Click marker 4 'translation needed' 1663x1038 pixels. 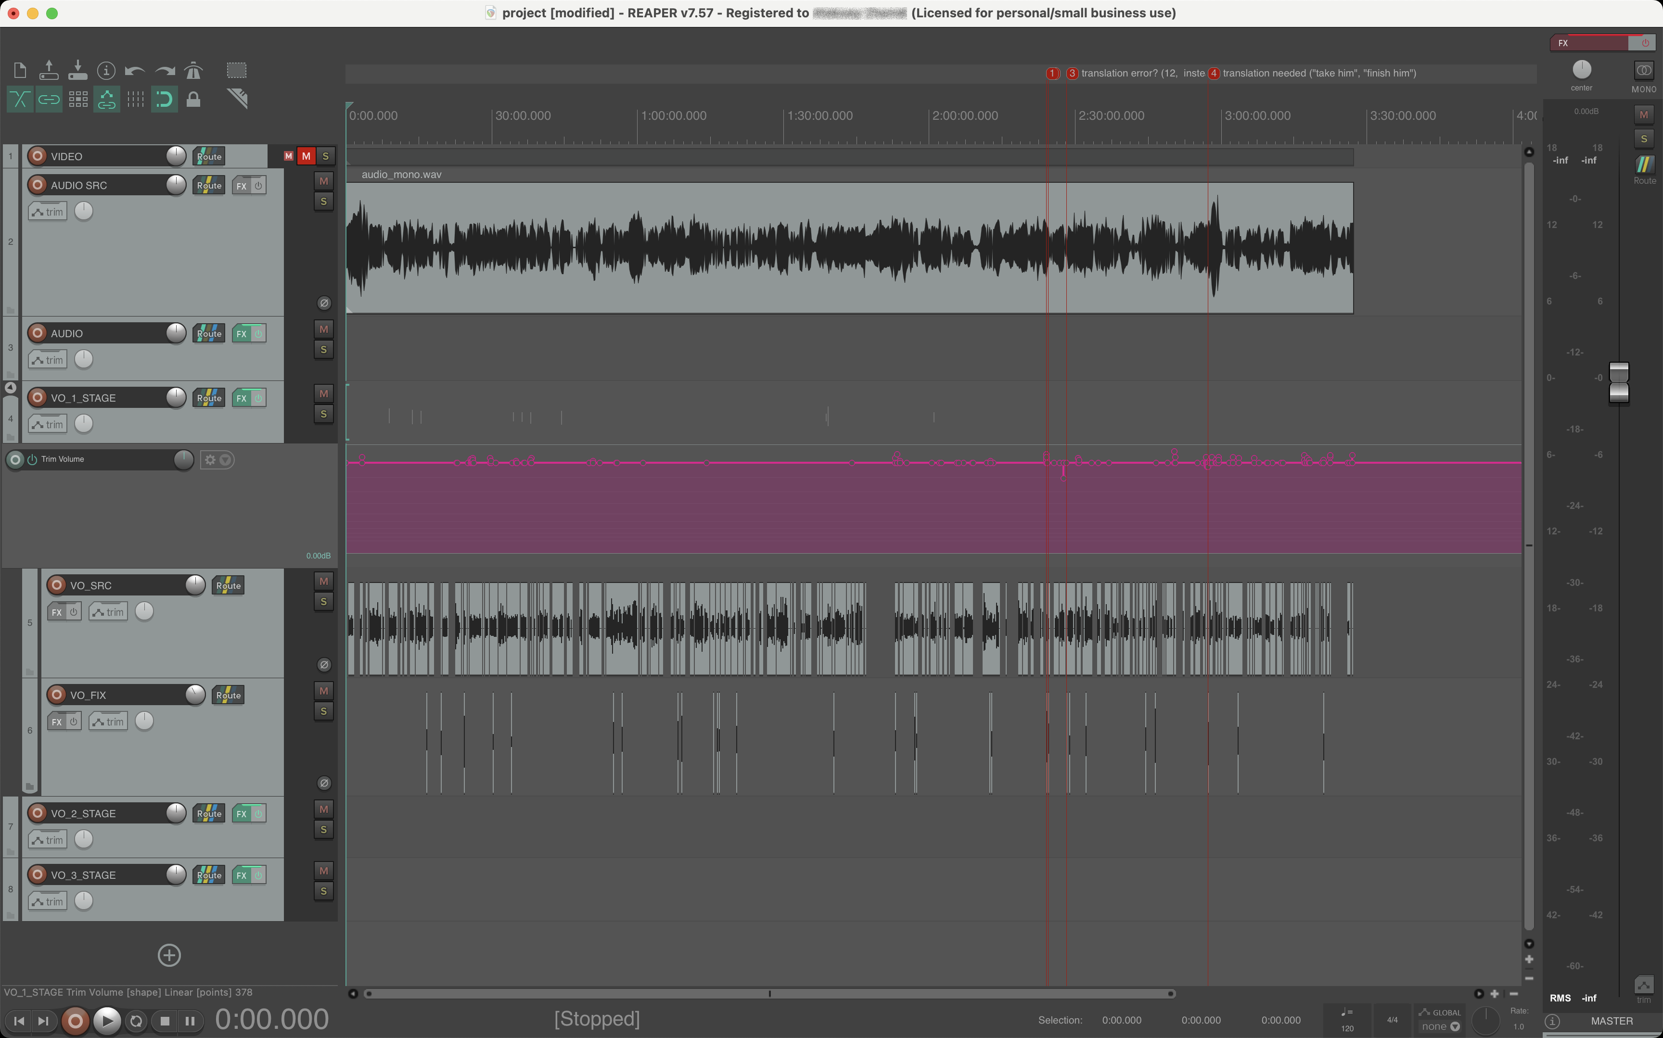coord(1213,74)
